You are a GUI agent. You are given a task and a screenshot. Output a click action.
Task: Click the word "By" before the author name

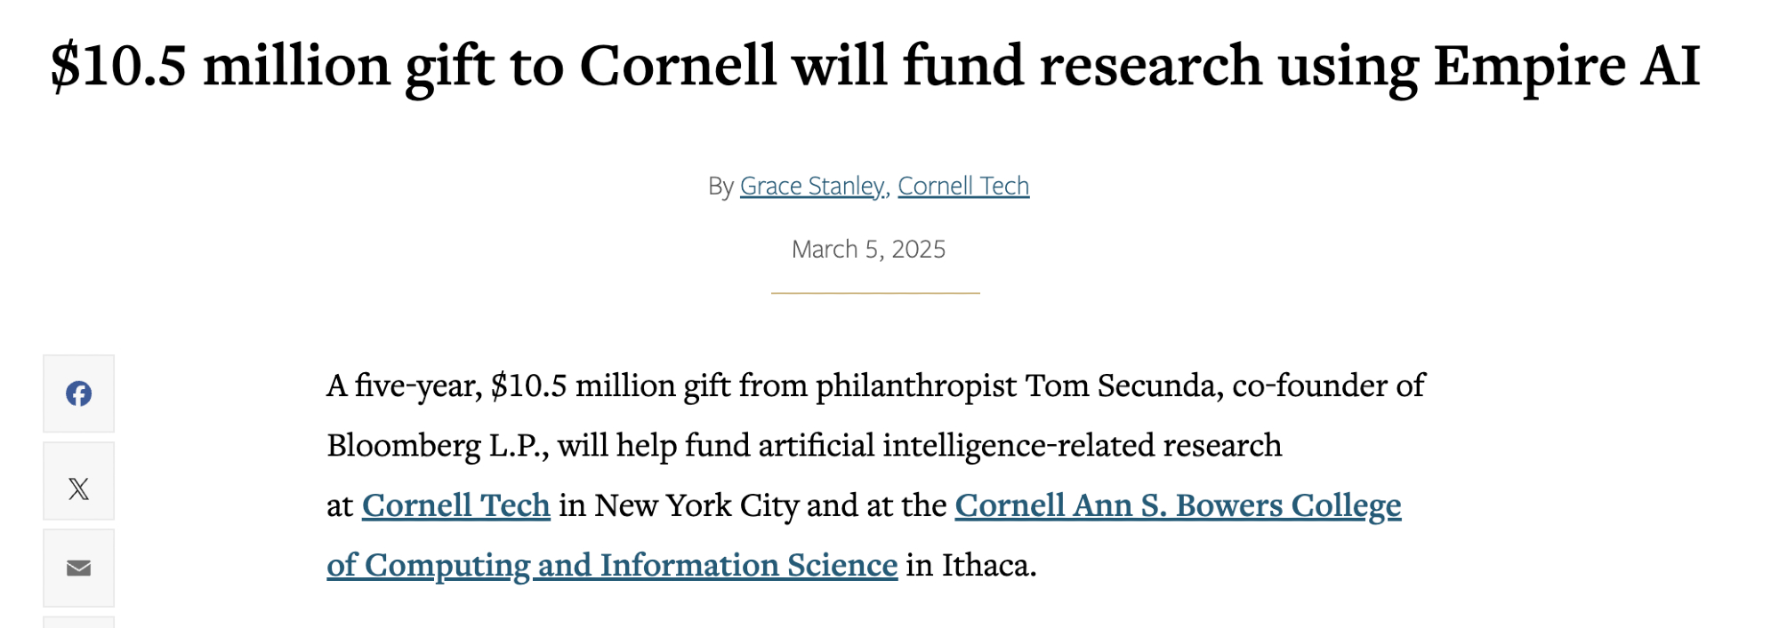click(720, 186)
